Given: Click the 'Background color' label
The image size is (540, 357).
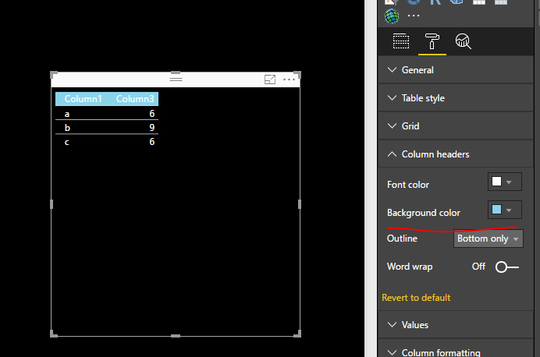Looking at the screenshot, I should [x=424, y=213].
